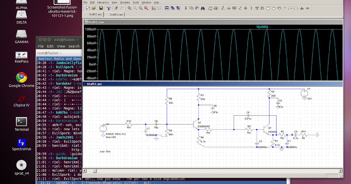The width and height of the screenshot is (351, 184).
Task: Open the Hierarchy menu
Action: coord(103,2)
